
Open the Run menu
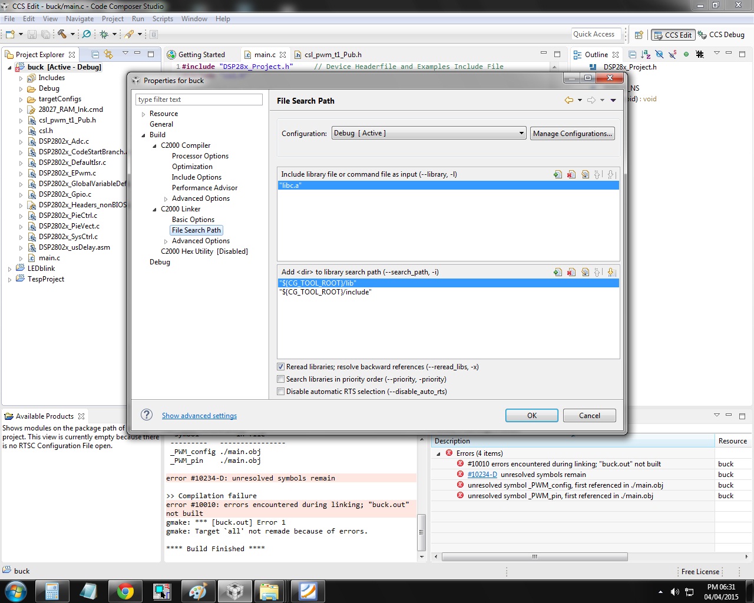[x=138, y=19]
